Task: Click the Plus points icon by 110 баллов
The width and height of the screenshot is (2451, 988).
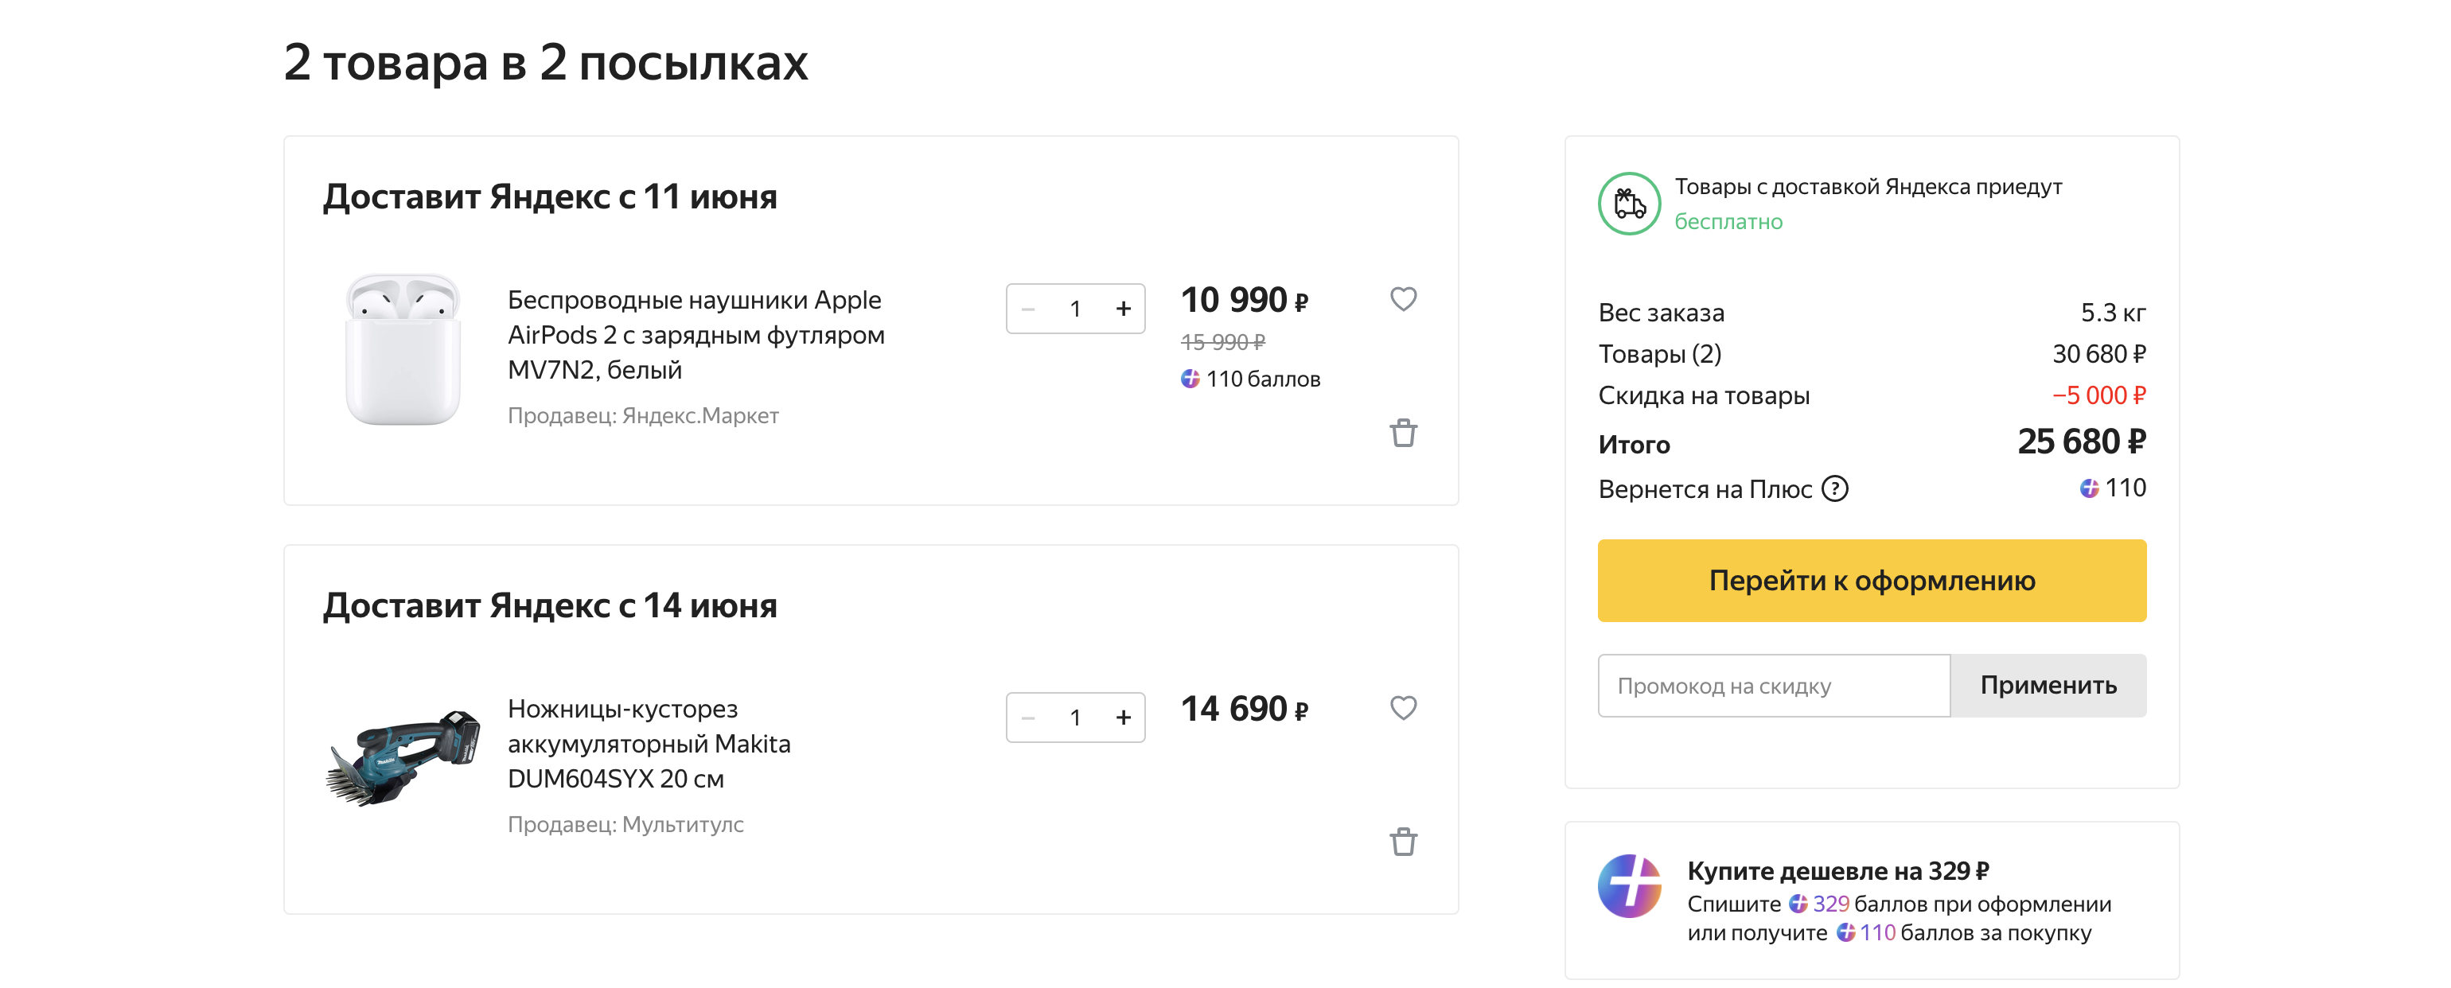Action: (x=1190, y=379)
